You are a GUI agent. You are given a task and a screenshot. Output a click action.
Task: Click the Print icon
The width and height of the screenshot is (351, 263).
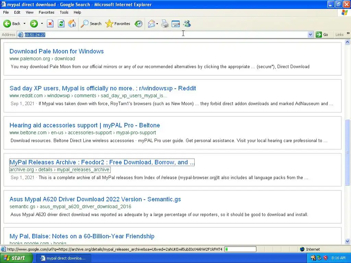click(165, 24)
